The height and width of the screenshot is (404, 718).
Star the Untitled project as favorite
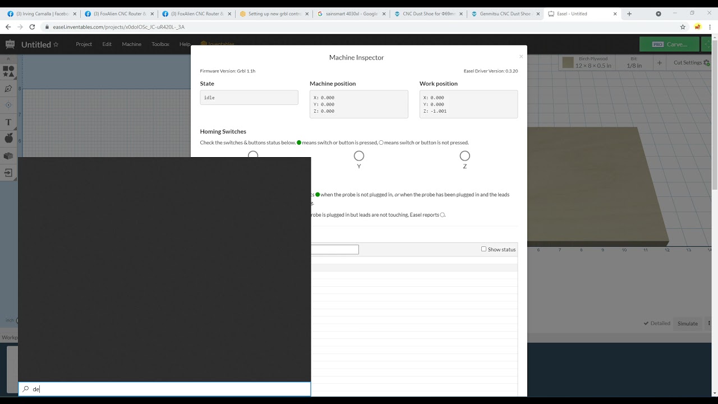click(56, 44)
